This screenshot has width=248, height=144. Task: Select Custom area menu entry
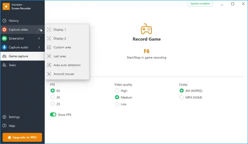pos(67,47)
